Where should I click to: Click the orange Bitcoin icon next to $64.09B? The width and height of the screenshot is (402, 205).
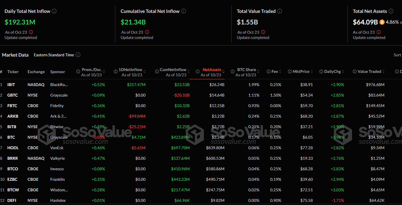(382, 22)
